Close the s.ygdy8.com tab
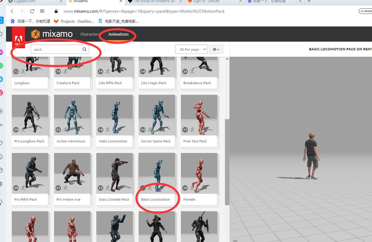 [62, 1]
